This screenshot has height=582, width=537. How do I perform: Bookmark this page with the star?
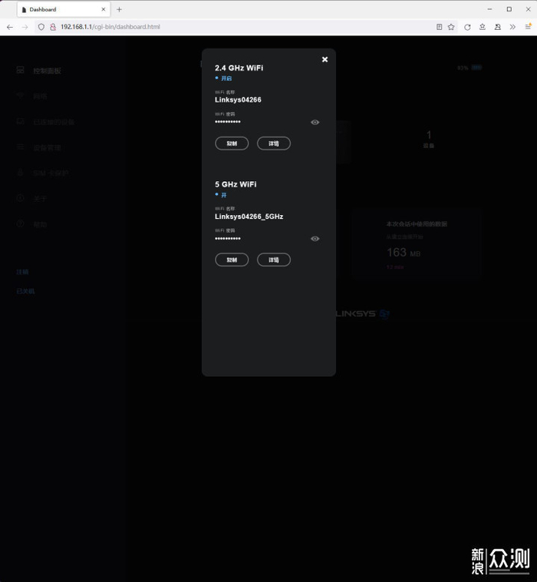click(x=451, y=27)
